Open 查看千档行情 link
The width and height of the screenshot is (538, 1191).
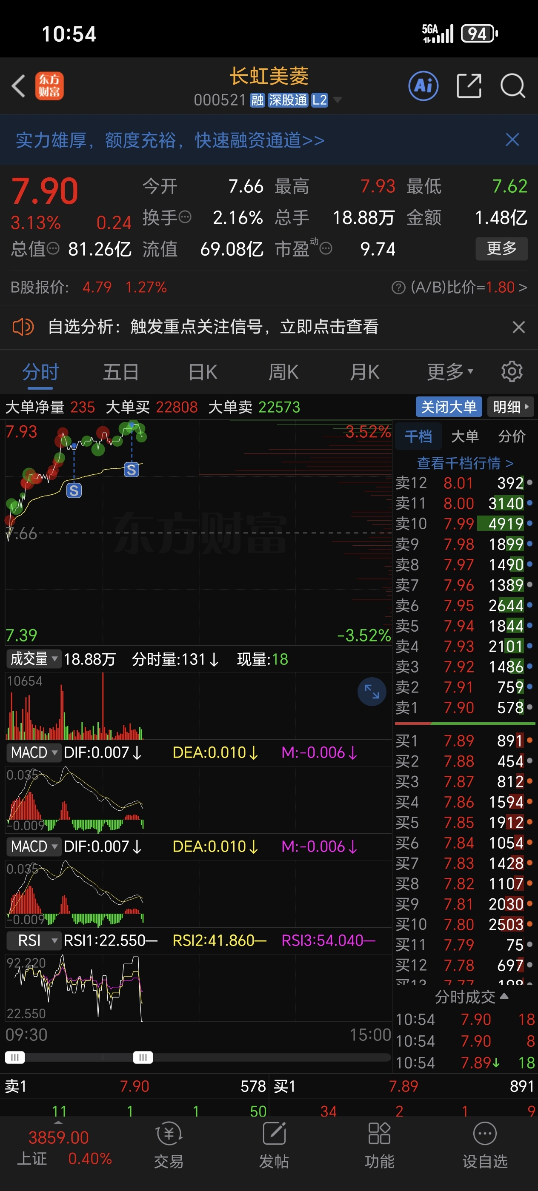(x=465, y=463)
